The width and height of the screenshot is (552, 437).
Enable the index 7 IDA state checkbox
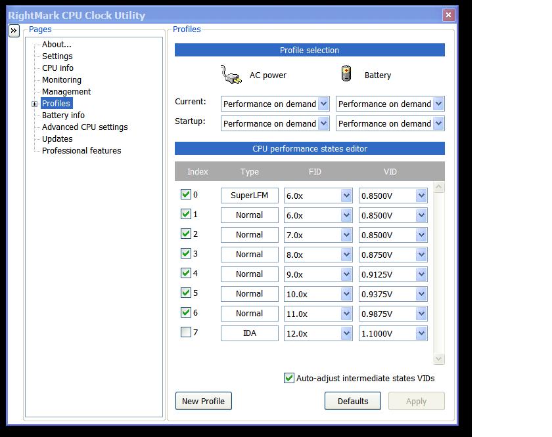(185, 332)
